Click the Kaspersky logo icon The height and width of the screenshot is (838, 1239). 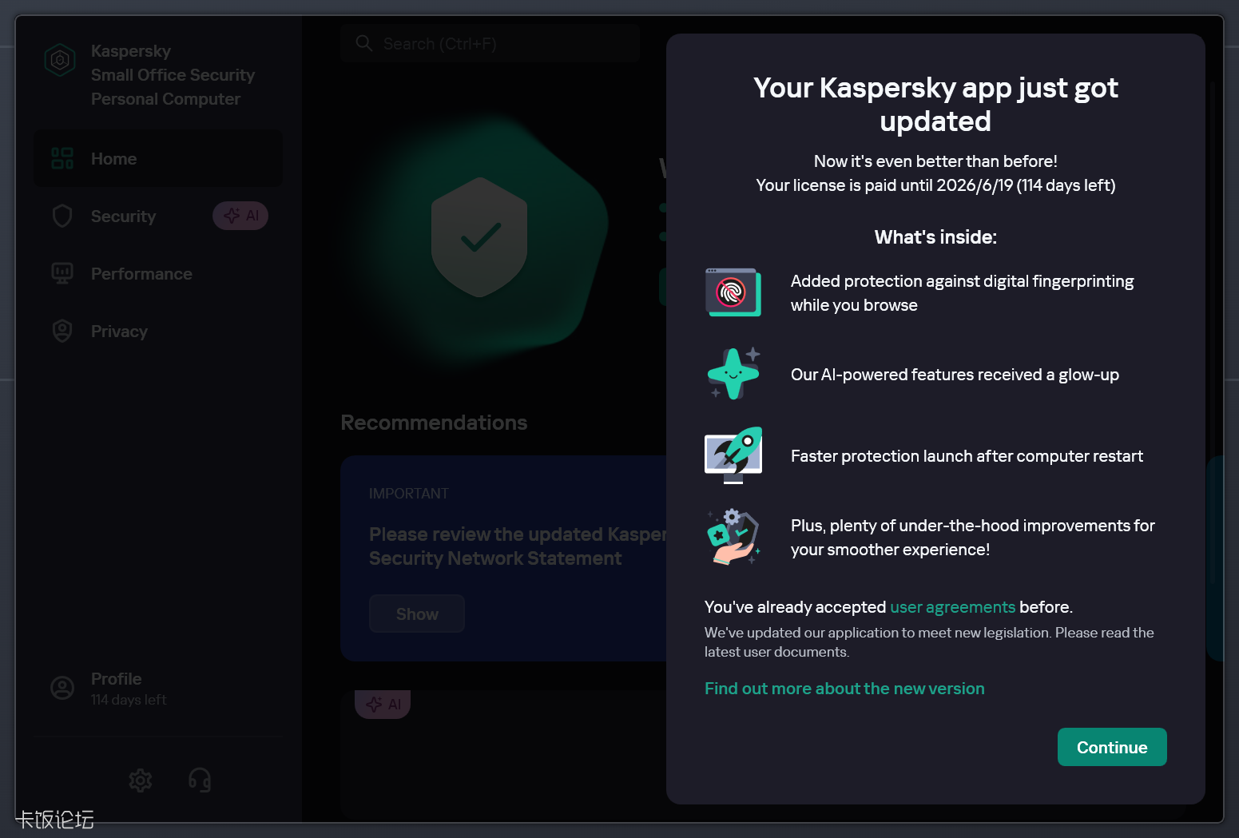point(60,60)
